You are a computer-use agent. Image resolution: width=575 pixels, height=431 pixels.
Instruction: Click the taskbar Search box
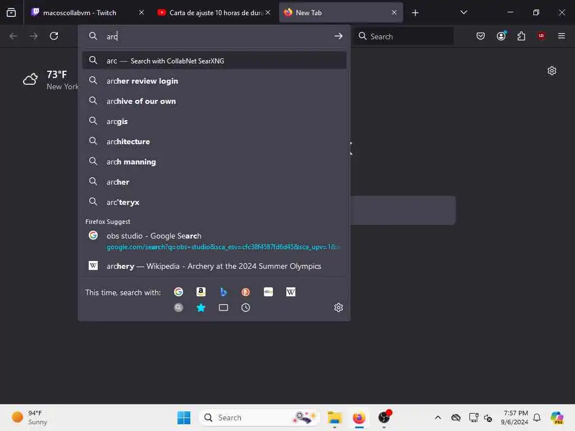[259, 418]
